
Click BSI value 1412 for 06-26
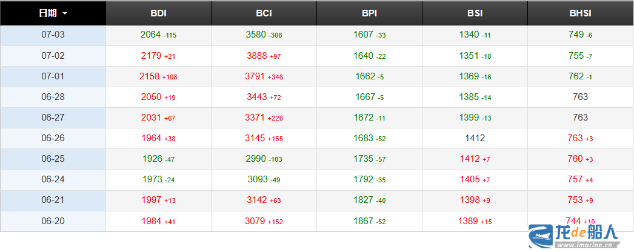[x=475, y=138]
